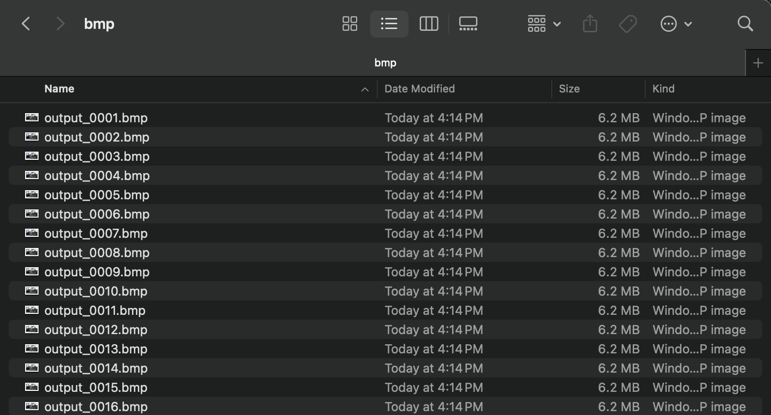Click the Share icon
This screenshot has height=415, width=771.
point(590,24)
